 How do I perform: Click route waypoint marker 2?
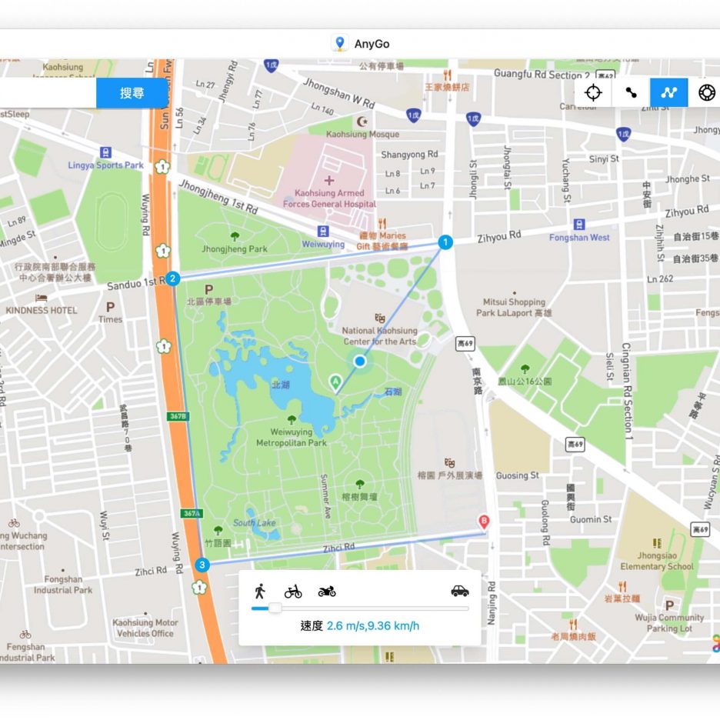point(174,278)
